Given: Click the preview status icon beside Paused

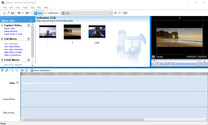Looking at the screenshot, I should [x=153, y=57].
